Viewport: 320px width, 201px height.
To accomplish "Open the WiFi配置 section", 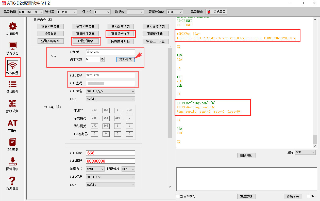I will 13,67.
